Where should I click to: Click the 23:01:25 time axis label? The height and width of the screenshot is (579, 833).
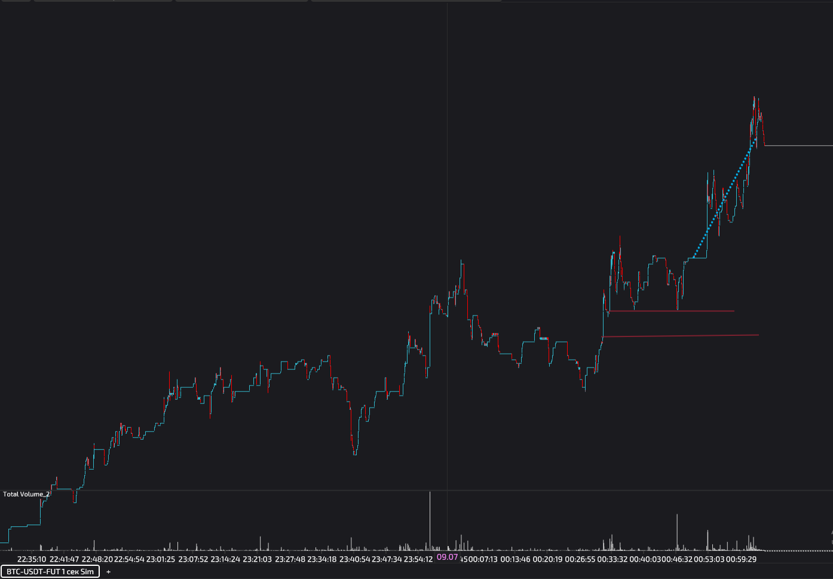[x=161, y=559]
